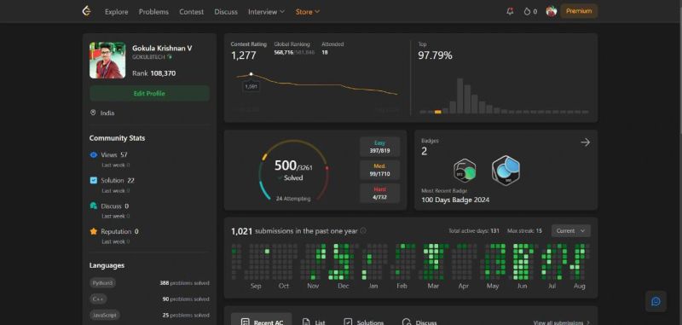Select the Med. 99/1710 stat box
Viewport: 682px width, 325px height.
pyautogui.click(x=379, y=170)
